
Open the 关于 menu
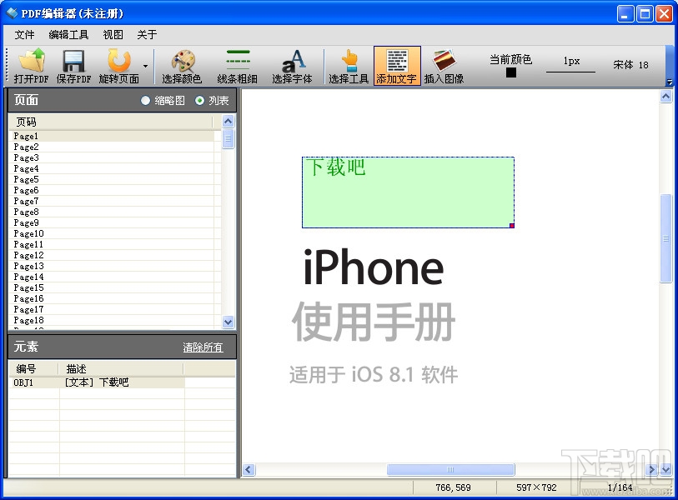pos(147,34)
